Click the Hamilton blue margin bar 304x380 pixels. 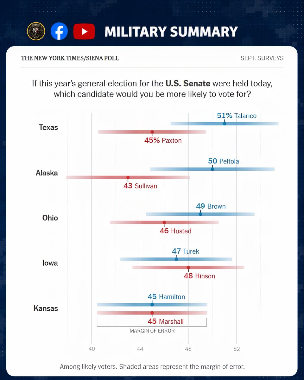click(152, 305)
